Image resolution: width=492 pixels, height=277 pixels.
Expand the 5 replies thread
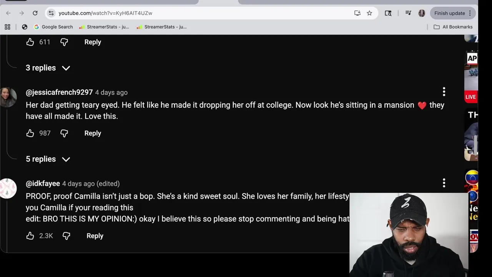click(x=48, y=159)
